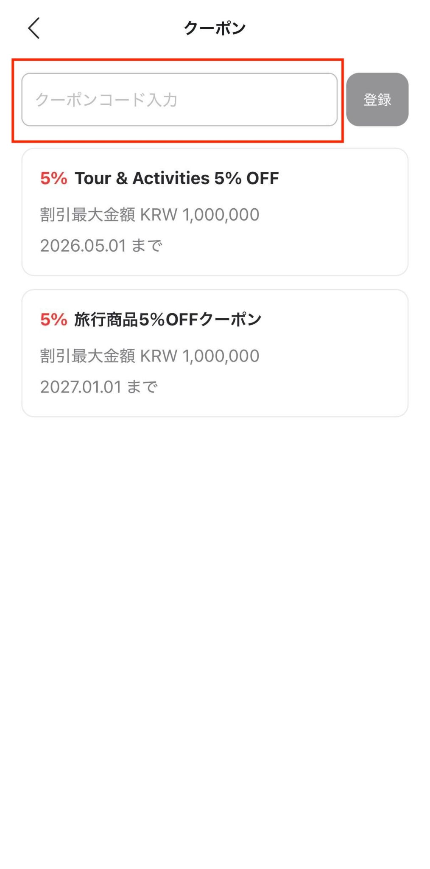This screenshot has height=869, width=430.
Task: Tap the 2027.01.01 まで expiry date
Action: [99, 387]
